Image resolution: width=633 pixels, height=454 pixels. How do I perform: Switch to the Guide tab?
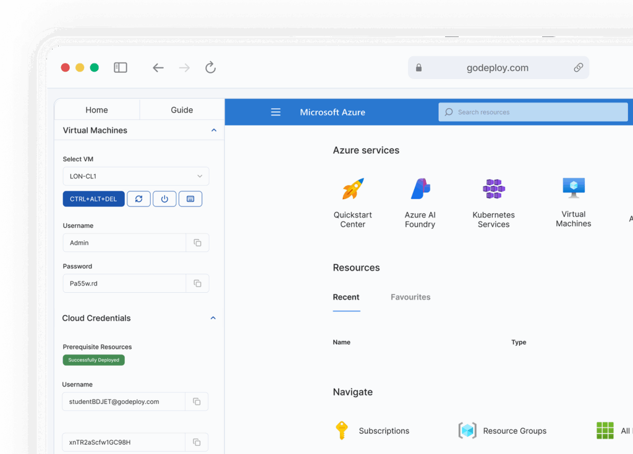(x=182, y=110)
